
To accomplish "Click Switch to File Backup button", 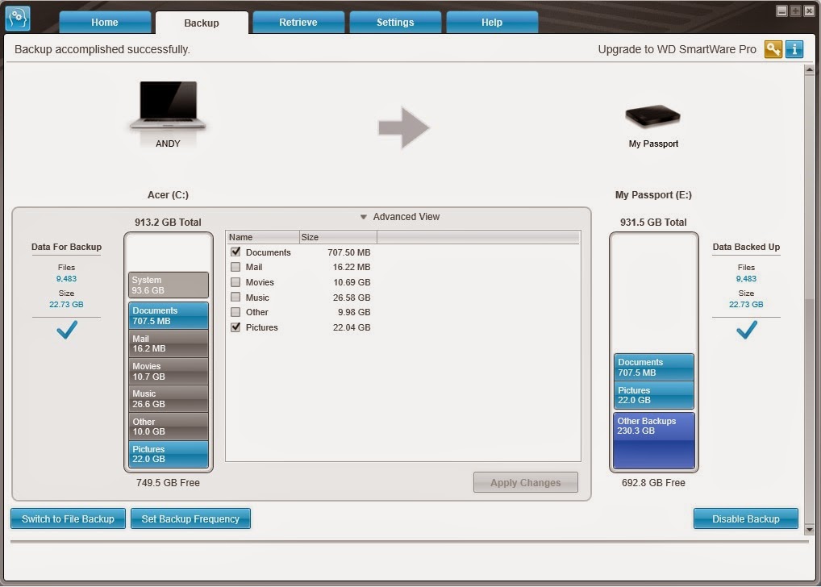I will (x=68, y=518).
